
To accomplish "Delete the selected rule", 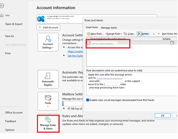I will pos(143,34).
